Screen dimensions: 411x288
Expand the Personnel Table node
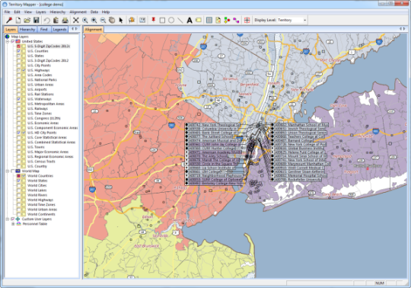click(13, 224)
